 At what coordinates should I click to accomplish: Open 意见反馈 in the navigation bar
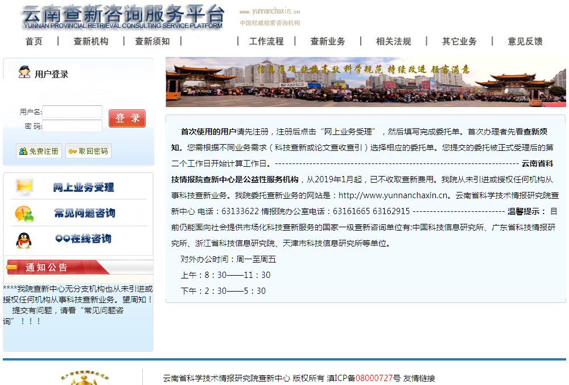(525, 41)
